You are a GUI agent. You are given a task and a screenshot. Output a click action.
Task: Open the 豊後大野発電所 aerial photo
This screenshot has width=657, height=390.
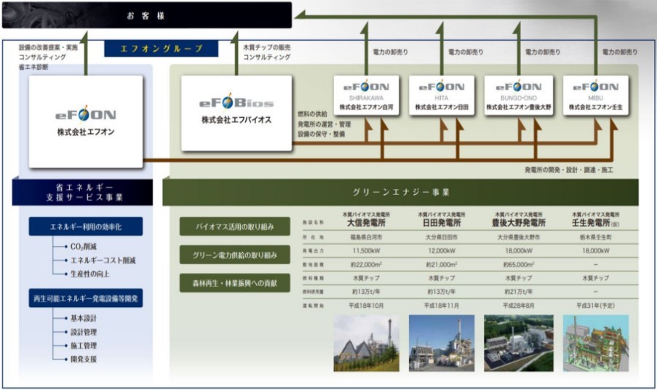point(518,343)
